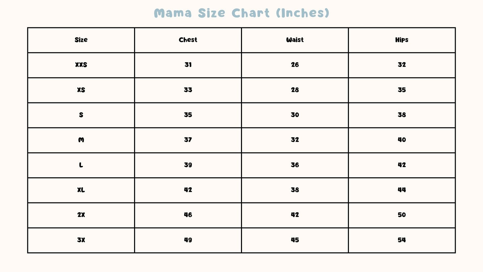Select the L size row label
The height and width of the screenshot is (272, 483).
tap(81, 165)
